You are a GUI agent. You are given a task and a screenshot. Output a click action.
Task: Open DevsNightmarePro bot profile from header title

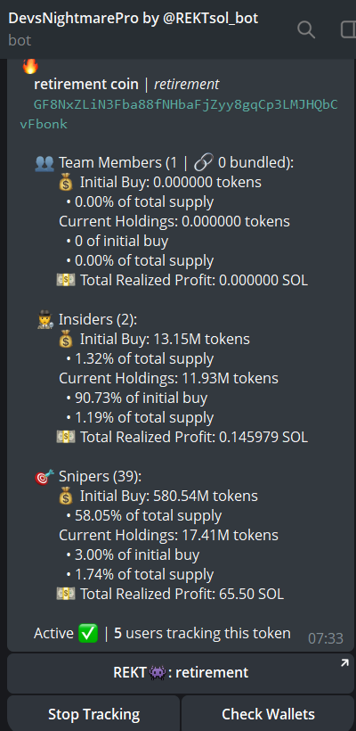[133, 19]
